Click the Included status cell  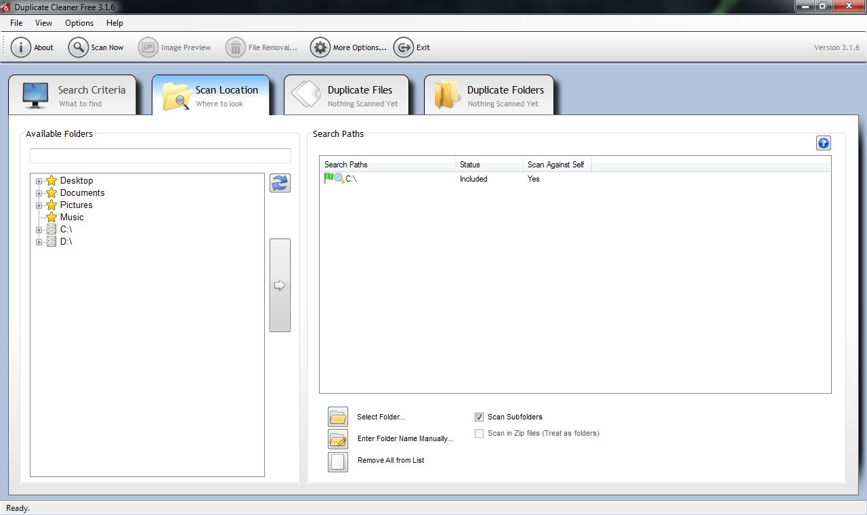(473, 179)
